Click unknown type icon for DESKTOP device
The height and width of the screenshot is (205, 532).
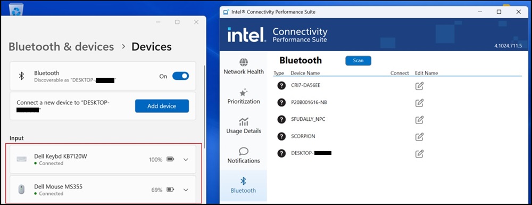[x=281, y=153]
